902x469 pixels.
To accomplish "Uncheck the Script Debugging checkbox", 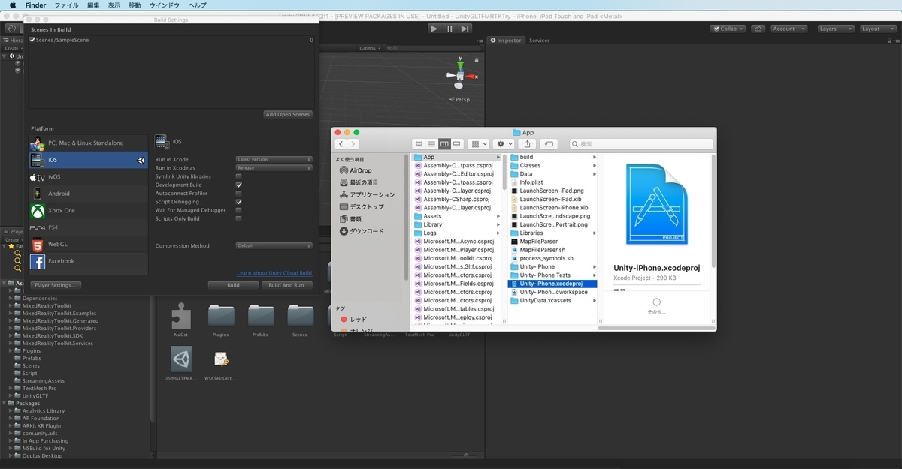I will (239, 202).
